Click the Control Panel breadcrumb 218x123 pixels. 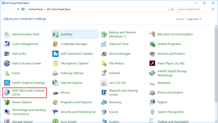[35, 9]
